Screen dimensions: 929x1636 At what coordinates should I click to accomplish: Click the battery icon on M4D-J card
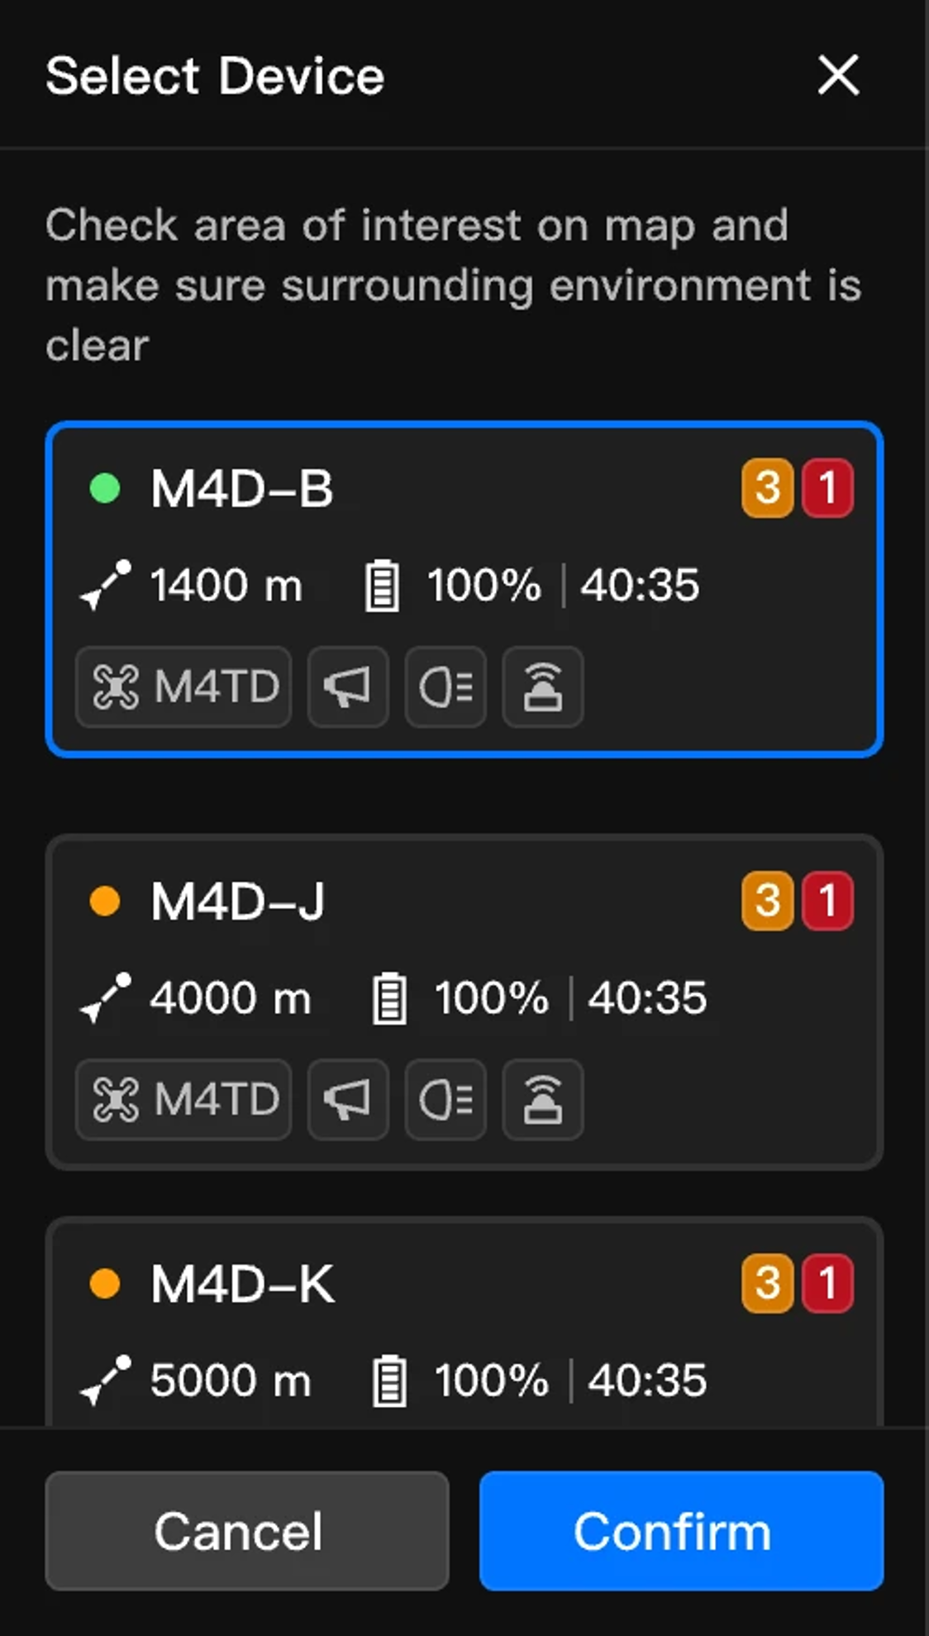(389, 999)
